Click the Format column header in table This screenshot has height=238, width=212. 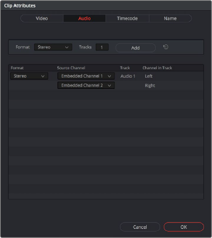click(17, 68)
